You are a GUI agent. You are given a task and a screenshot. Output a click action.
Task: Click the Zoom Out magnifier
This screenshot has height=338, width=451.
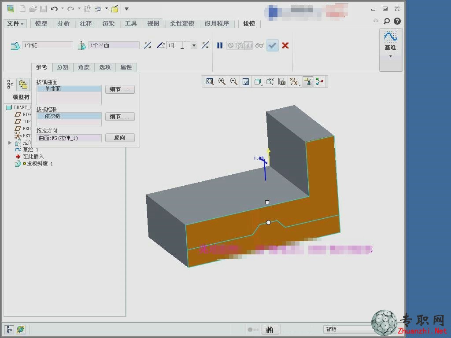[x=234, y=81]
